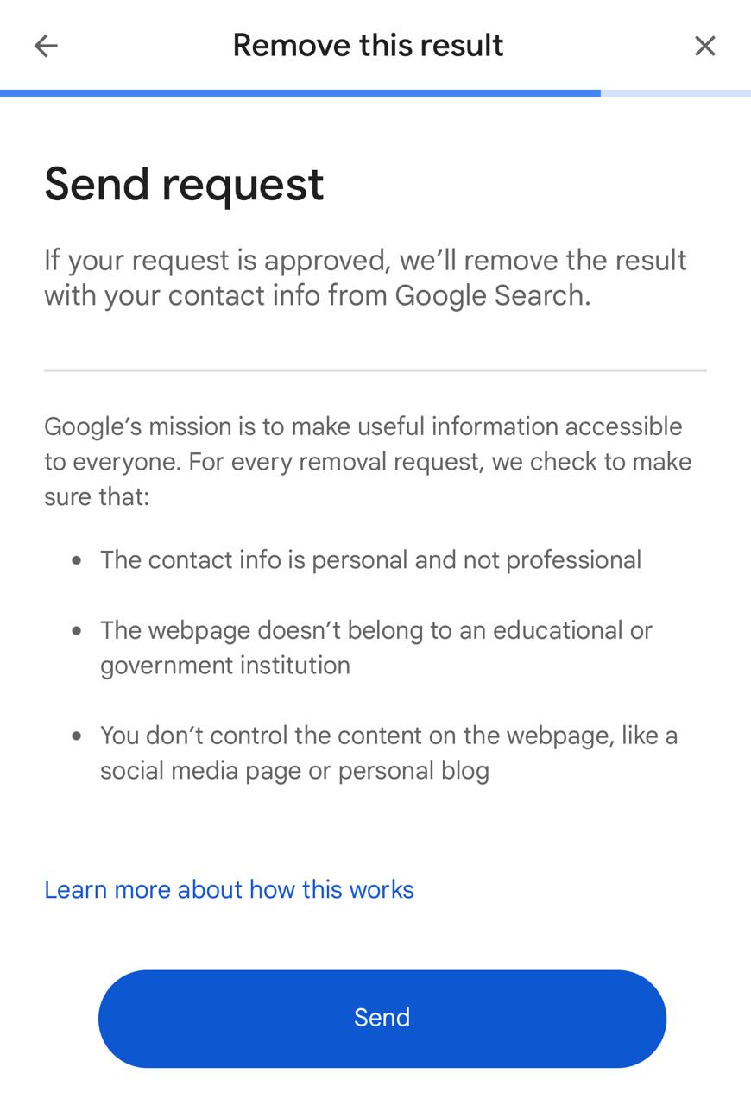Click the horizontal divider line under the intro
This screenshot has width=751, height=1105.
pos(375,371)
